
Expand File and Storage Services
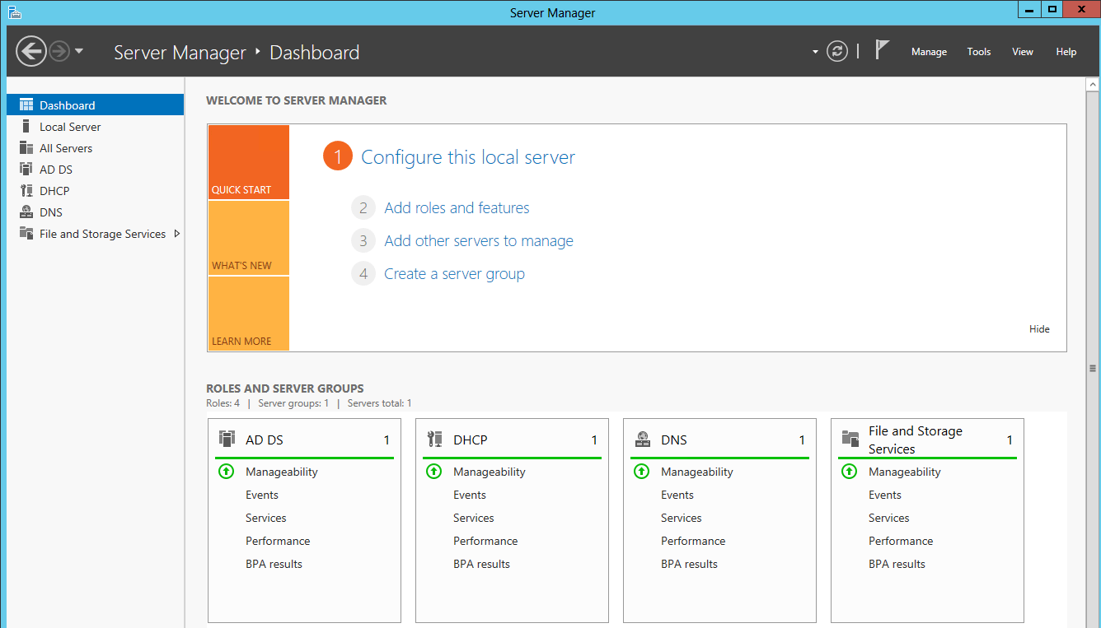pyautogui.click(x=177, y=233)
